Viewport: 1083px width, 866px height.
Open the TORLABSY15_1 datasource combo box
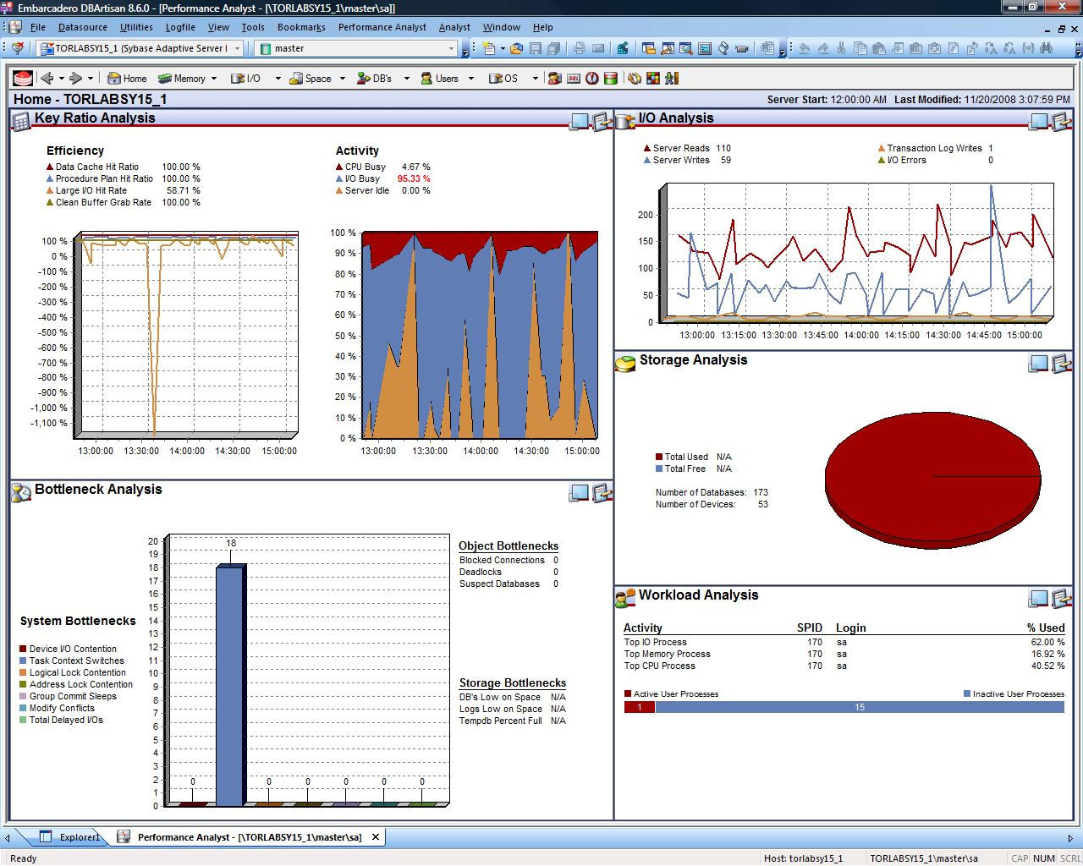(x=141, y=48)
